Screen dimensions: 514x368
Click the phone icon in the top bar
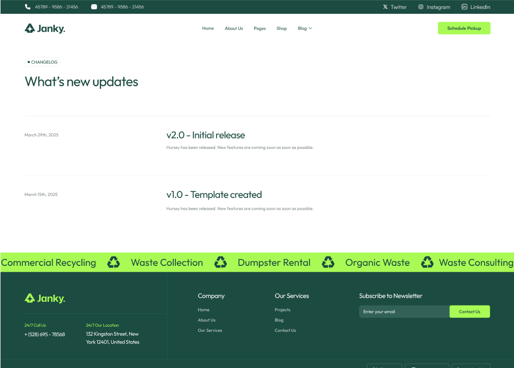click(28, 6)
